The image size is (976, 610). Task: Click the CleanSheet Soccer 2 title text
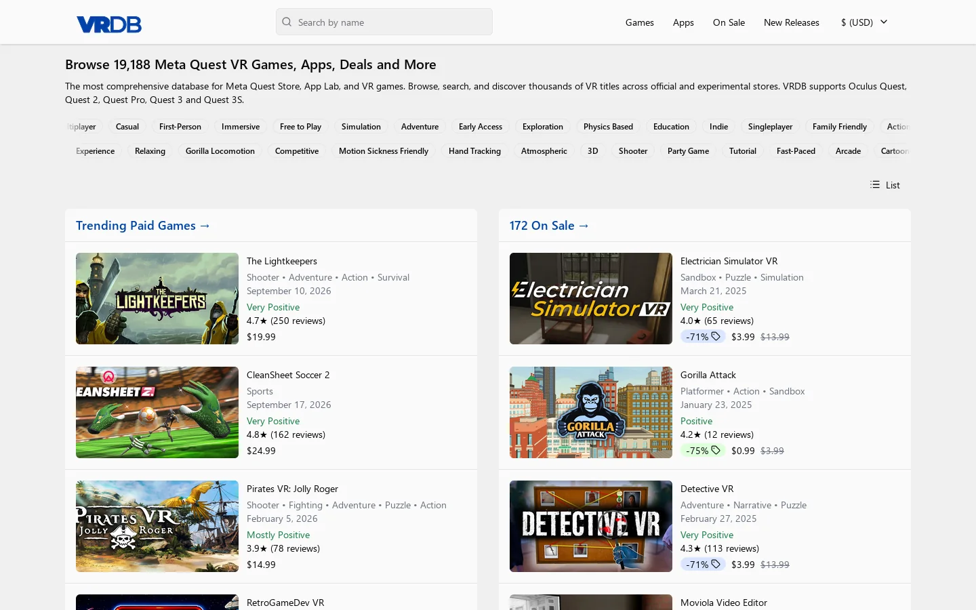[288, 375]
